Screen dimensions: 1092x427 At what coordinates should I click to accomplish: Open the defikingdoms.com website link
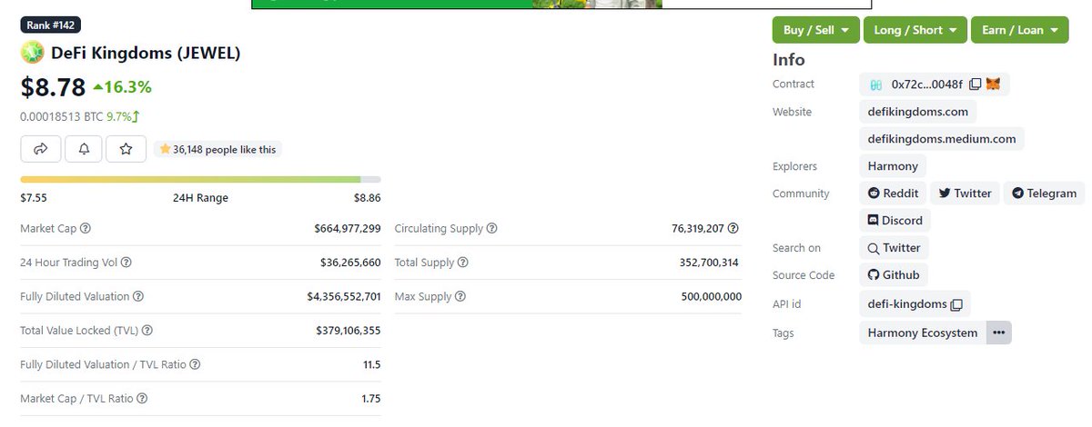coord(917,112)
